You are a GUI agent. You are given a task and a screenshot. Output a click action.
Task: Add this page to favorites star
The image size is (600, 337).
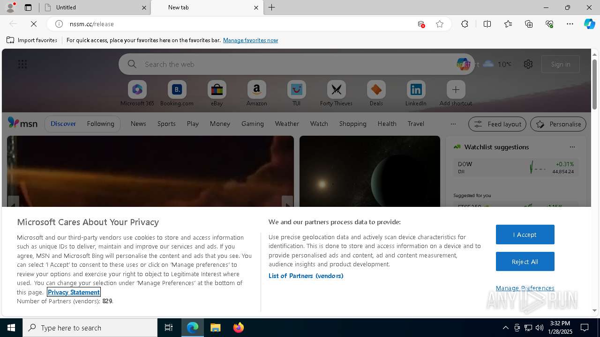[440, 24]
